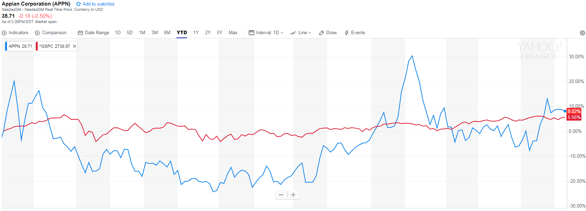This screenshot has height=211, width=586.
Task: Open chart settings gear icon
Action: click(x=582, y=33)
